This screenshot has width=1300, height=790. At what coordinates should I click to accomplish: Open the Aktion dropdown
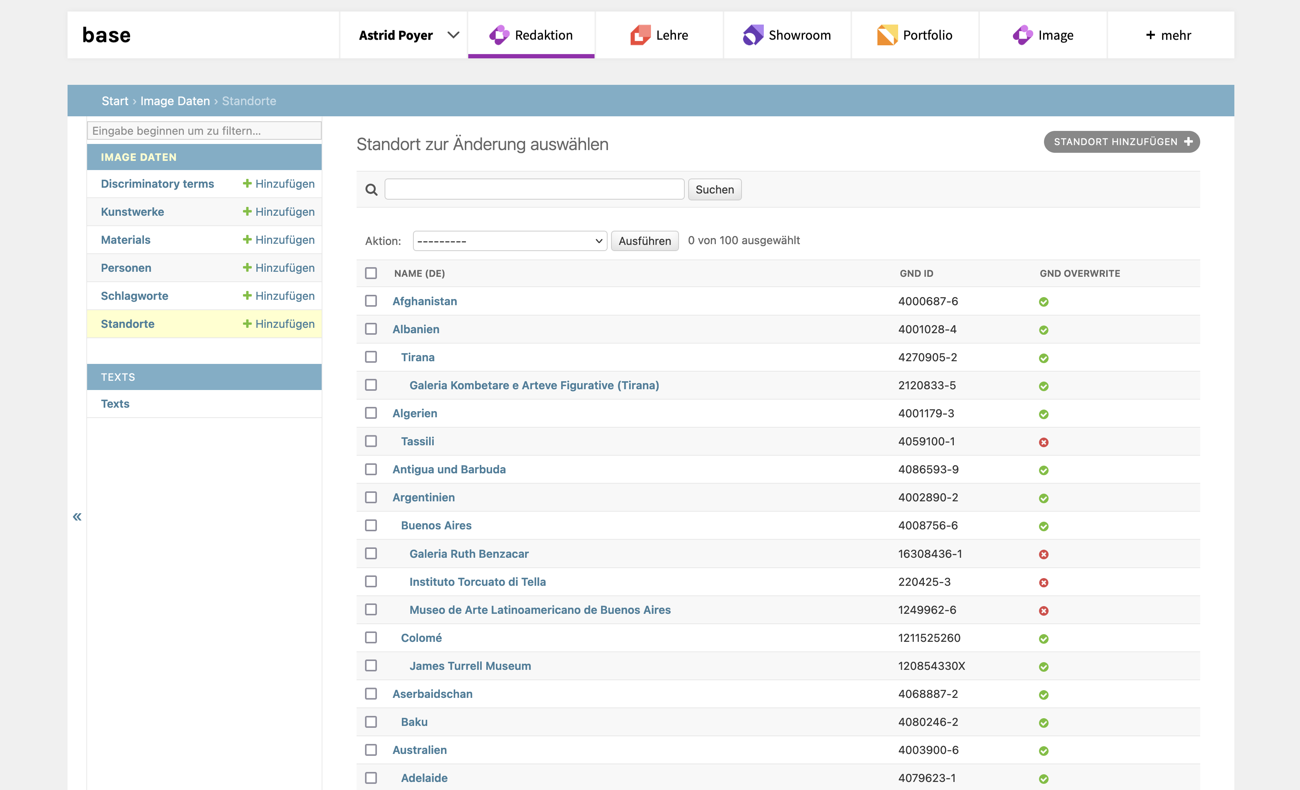pyautogui.click(x=510, y=241)
